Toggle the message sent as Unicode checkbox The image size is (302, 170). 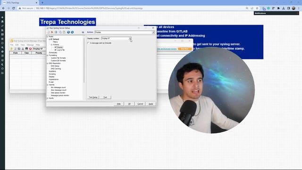(x=88, y=43)
